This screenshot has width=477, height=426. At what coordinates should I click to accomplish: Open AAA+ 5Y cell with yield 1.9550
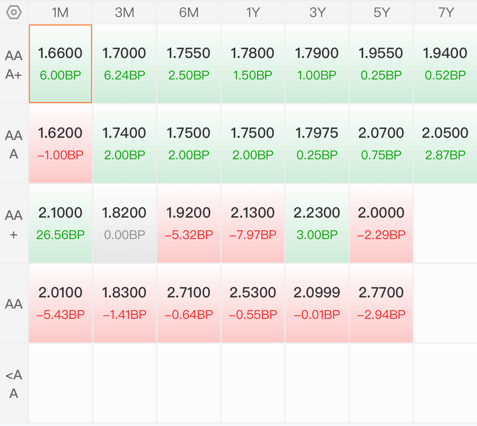pos(381,64)
